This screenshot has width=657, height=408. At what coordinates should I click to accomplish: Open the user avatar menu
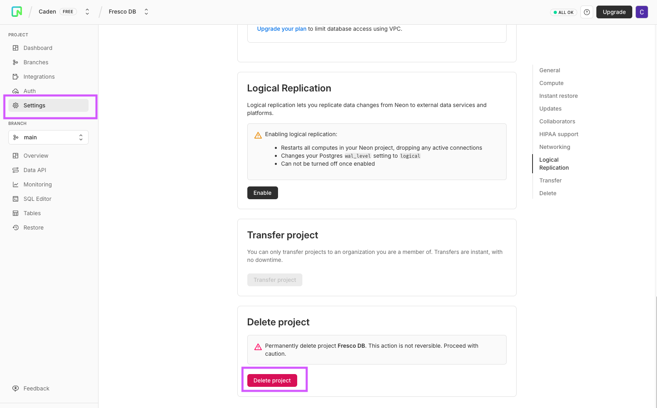click(x=641, y=12)
